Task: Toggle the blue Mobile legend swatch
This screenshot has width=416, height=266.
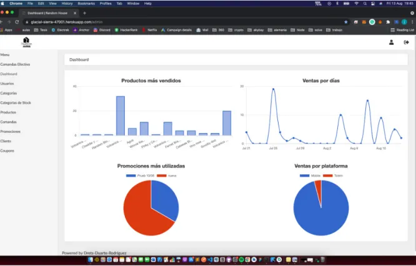Action: click(304, 175)
